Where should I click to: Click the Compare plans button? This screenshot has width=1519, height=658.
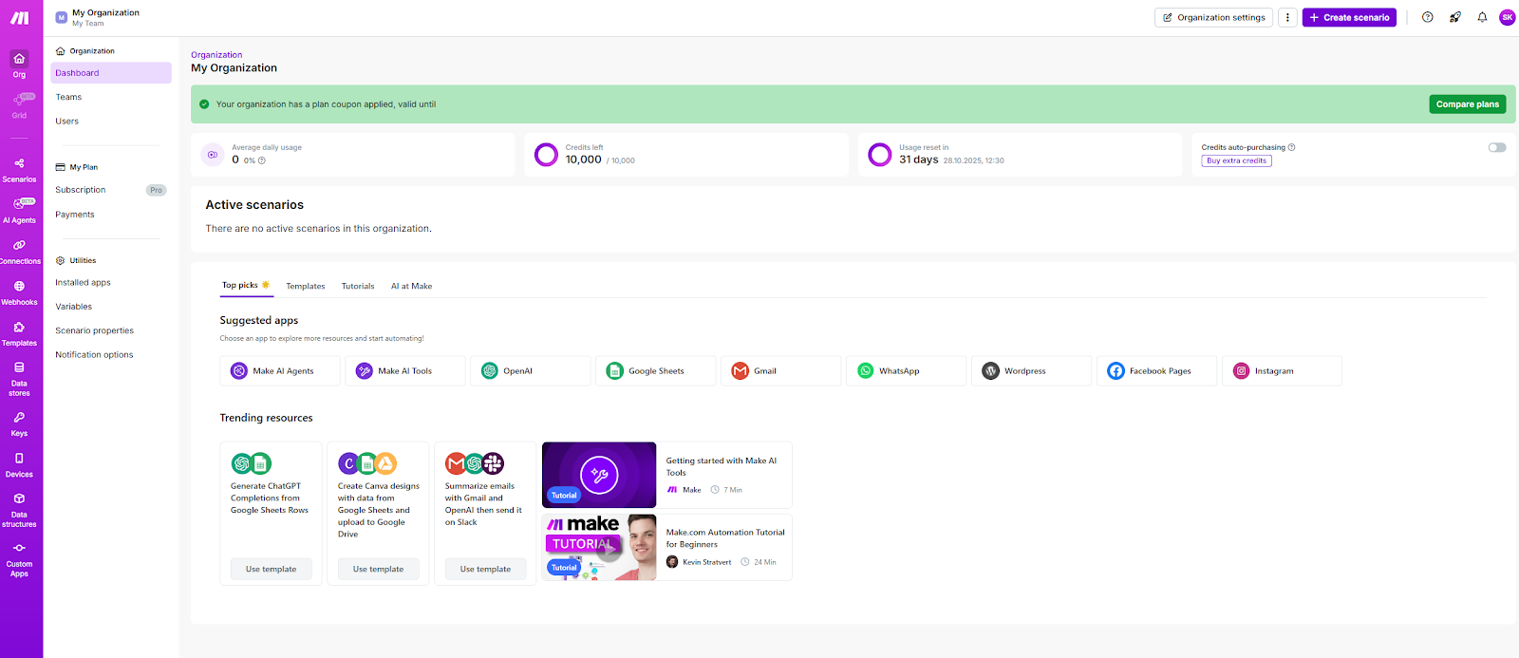point(1467,104)
